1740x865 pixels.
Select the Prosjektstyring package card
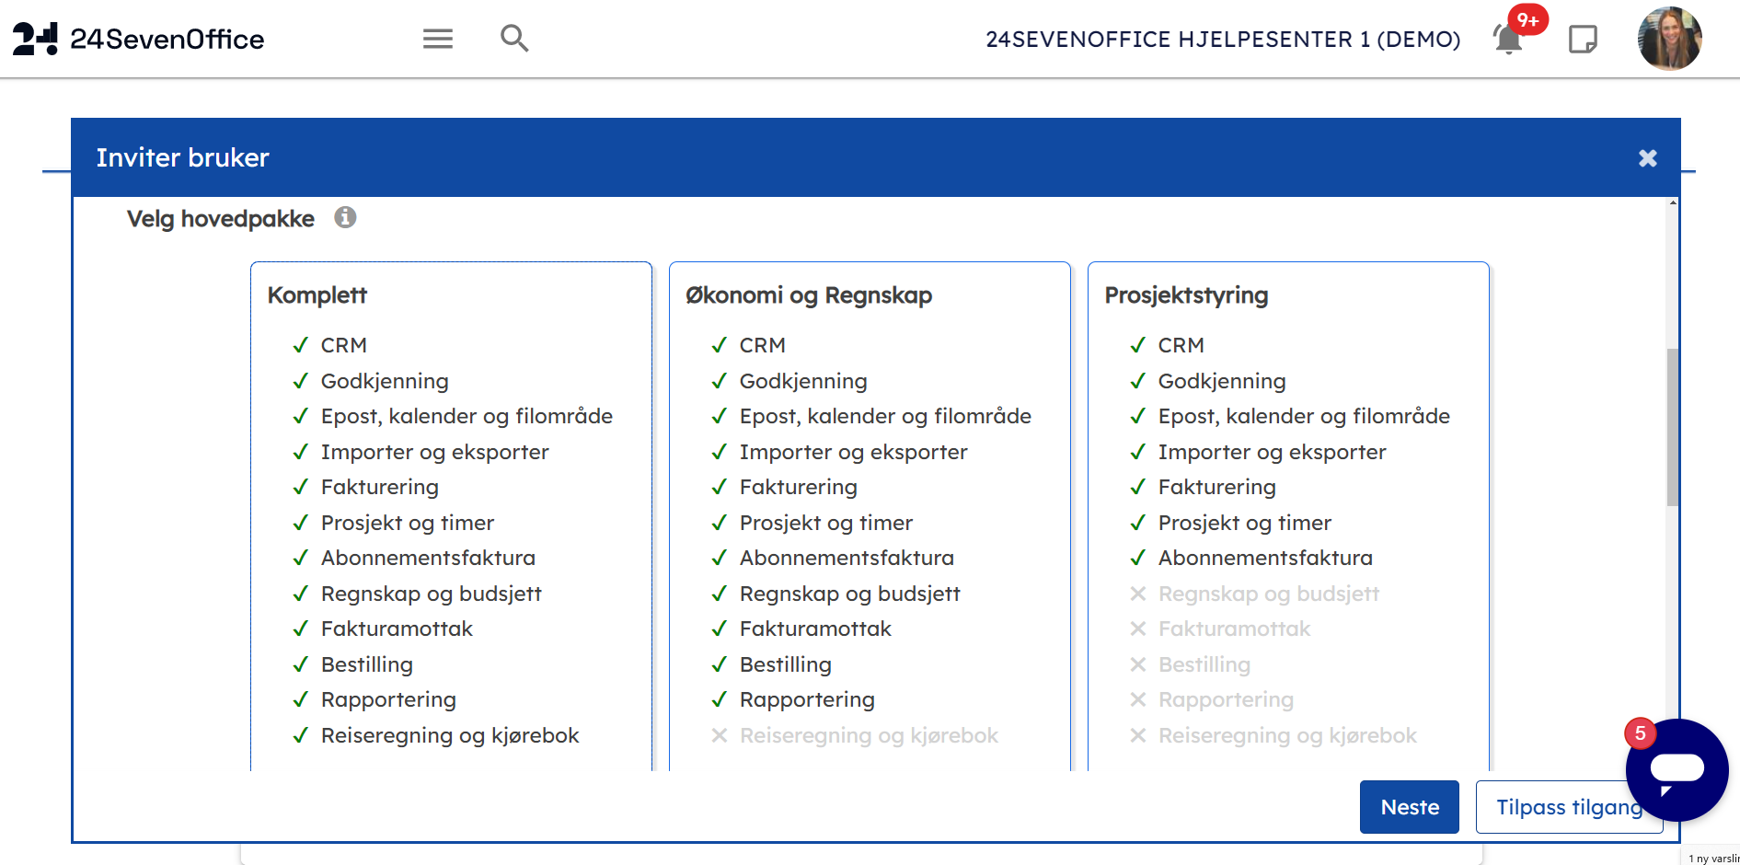pyautogui.click(x=1288, y=295)
